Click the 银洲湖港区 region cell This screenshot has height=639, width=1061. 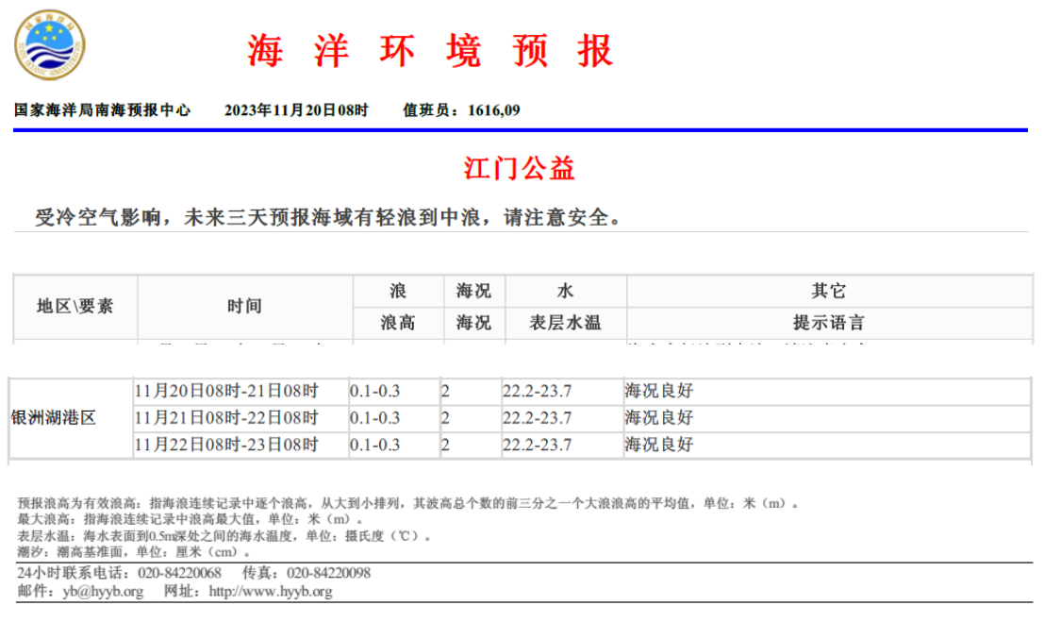click(54, 417)
